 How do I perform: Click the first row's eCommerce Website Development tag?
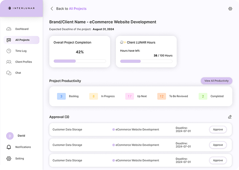tap(136, 130)
